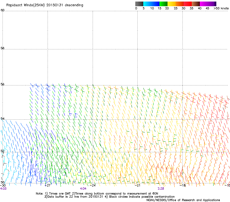Viewport: 230px width, 202px height.
Task: Click the green 15-20 knots color swatch
Action: point(163,4)
